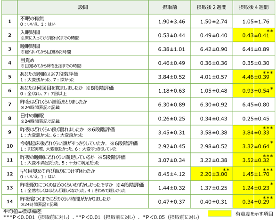Click cell 2.98±0.52 in row 10
This screenshot has width=277, height=223.
[212, 146]
